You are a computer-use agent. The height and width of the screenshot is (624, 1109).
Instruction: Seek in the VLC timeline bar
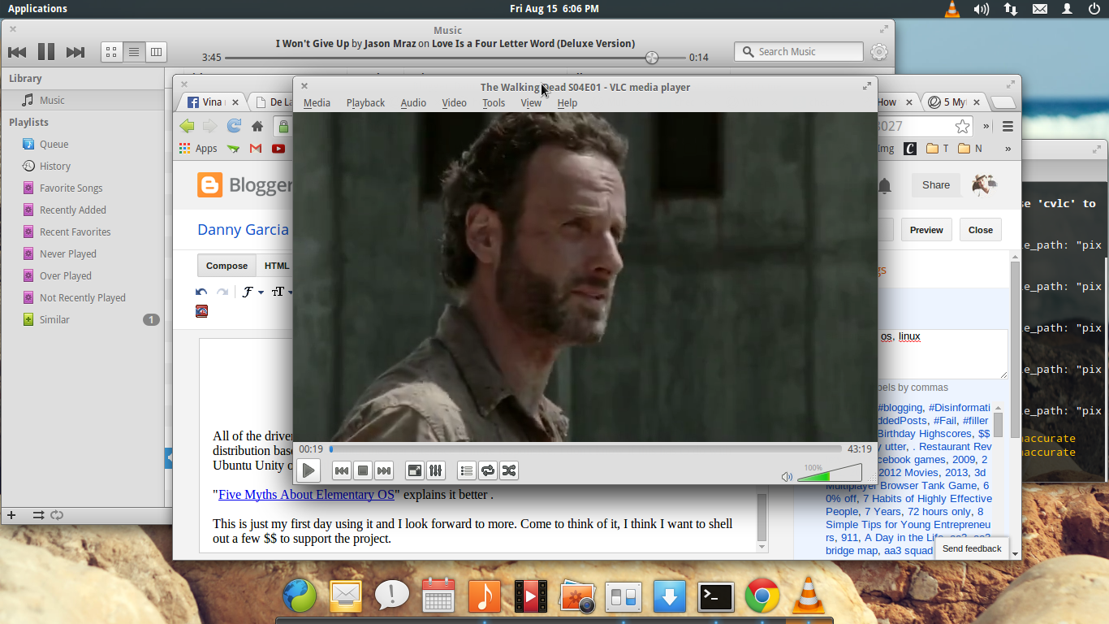[585, 448]
